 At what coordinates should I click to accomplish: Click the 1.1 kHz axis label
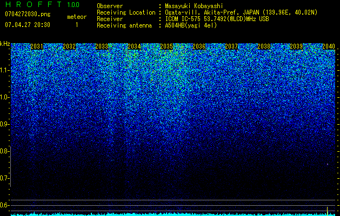click(5, 70)
